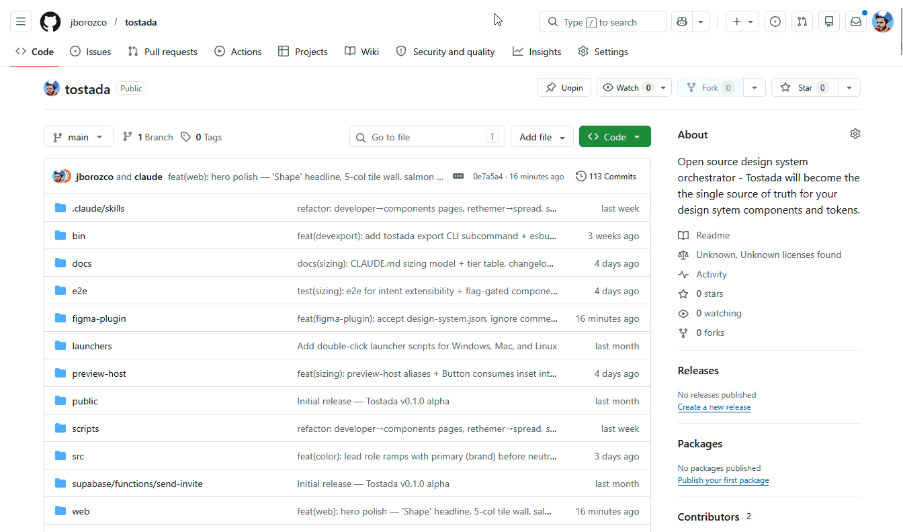Open the Readme link in About
The height and width of the screenshot is (532, 903).
[x=704, y=235]
